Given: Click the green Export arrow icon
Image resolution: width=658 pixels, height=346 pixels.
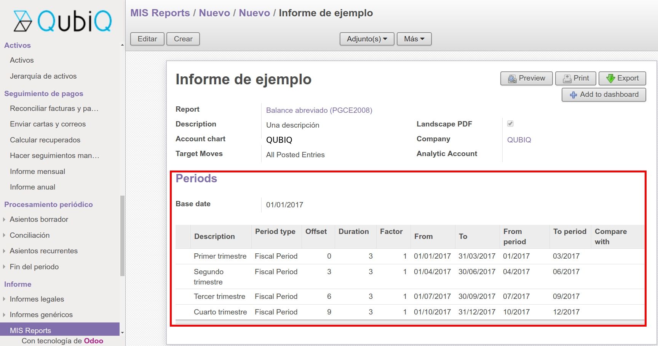Looking at the screenshot, I should [610, 79].
